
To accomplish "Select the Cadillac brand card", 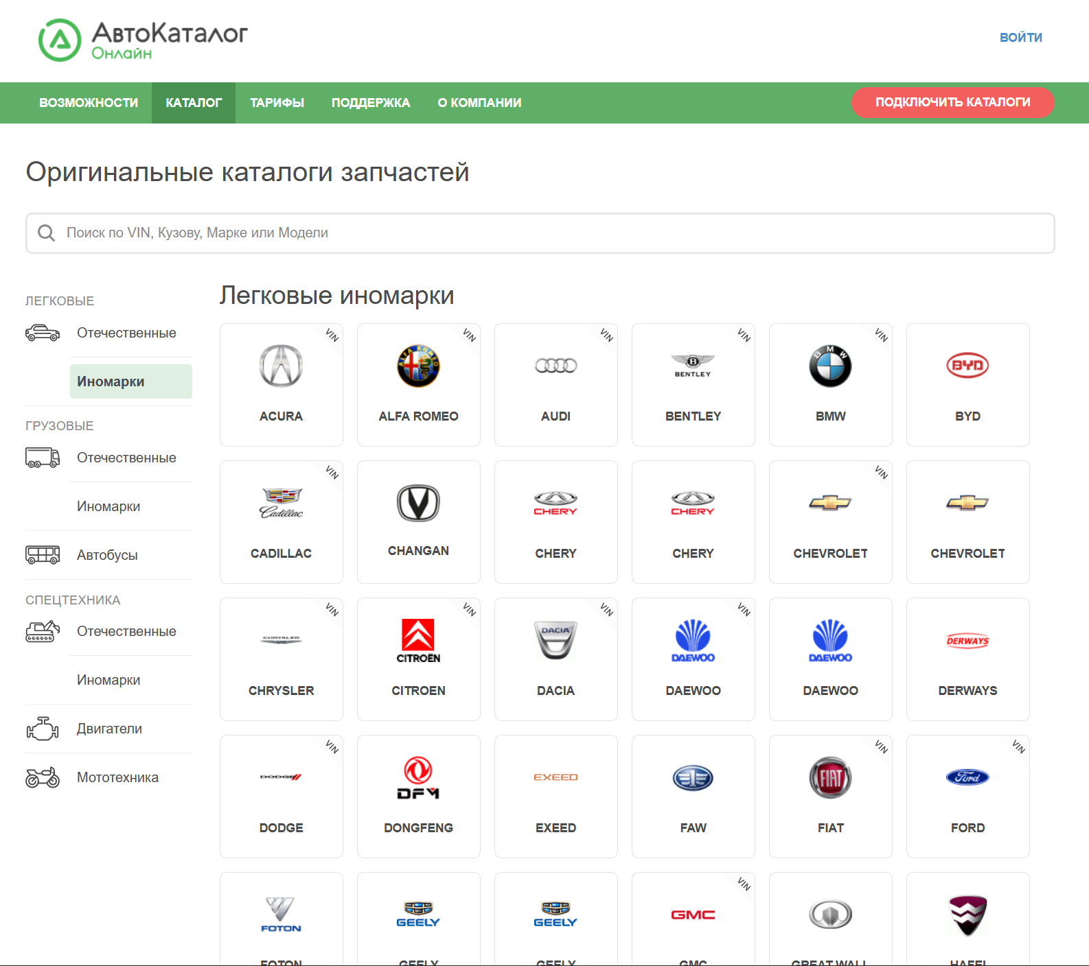I will pyautogui.click(x=282, y=522).
